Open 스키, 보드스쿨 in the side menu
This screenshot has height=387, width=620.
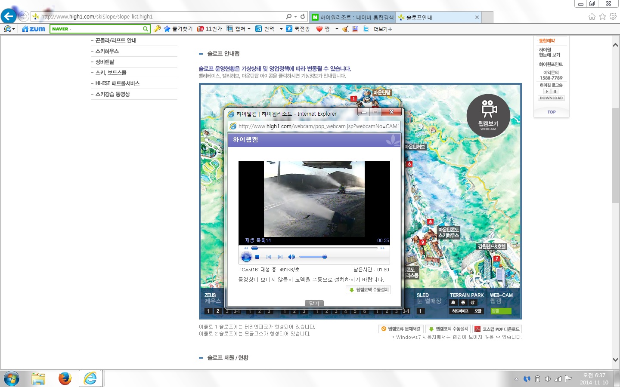click(x=111, y=73)
